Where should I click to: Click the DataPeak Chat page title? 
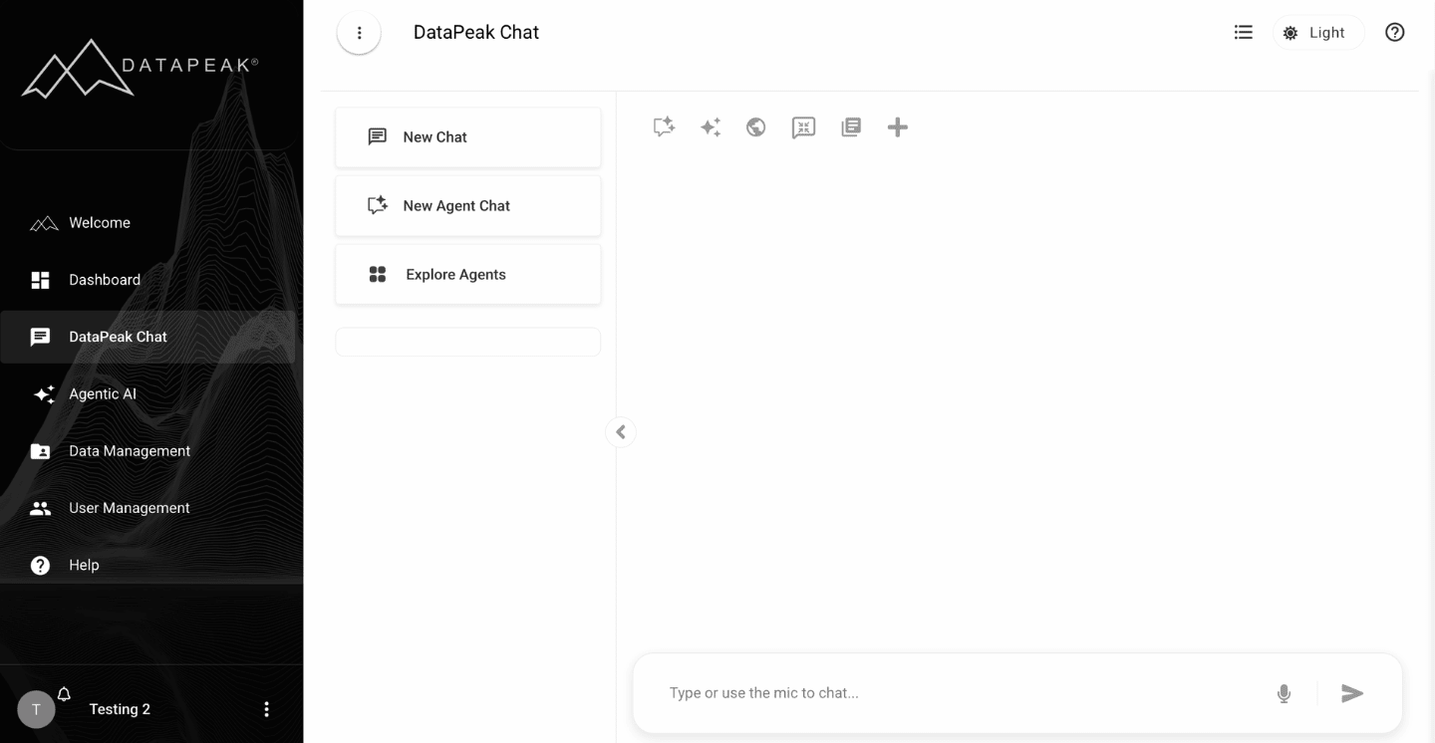click(476, 32)
